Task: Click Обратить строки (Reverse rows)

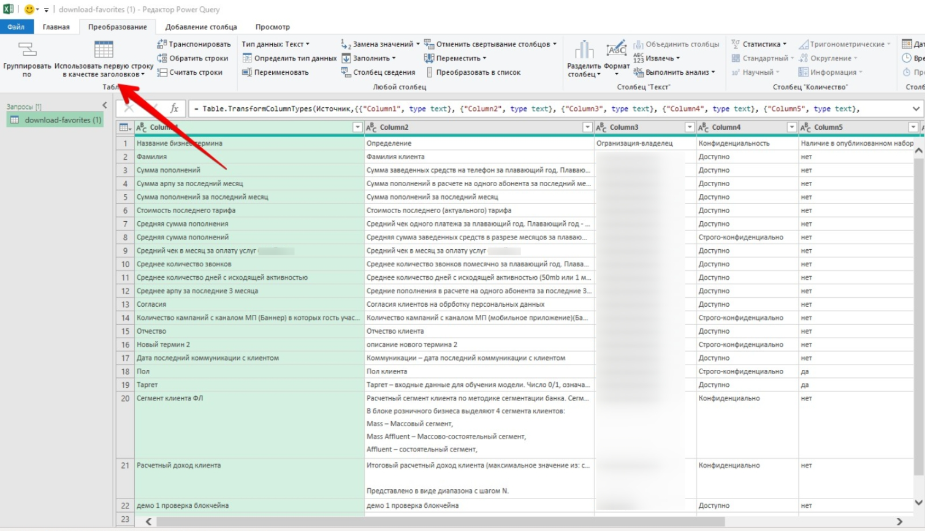Action: click(x=192, y=58)
